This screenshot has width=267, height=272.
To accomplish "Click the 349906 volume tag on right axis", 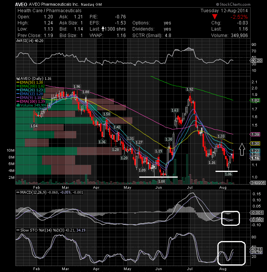I will point(257,183).
